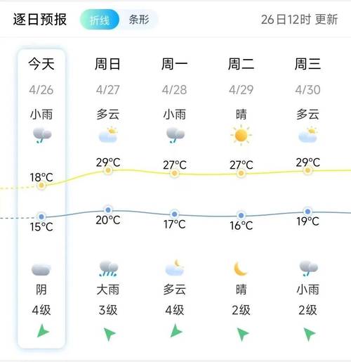Tap the 多云 daytime icon for 周三
The width and height of the screenshot is (351, 362).
coord(308,135)
